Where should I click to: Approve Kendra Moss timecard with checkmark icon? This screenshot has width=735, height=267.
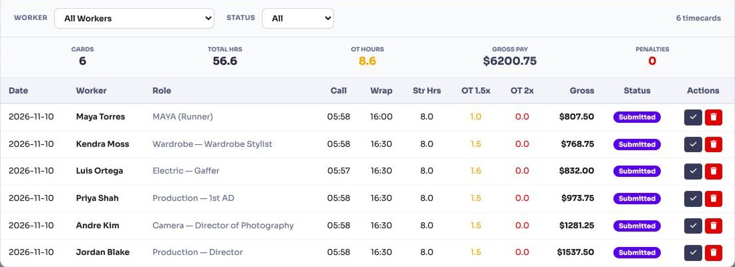[693, 144]
